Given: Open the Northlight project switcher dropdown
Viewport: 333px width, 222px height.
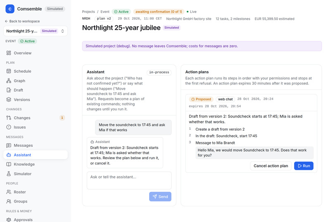Looking at the screenshot, I should pyautogui.click(x=36, y=31).
